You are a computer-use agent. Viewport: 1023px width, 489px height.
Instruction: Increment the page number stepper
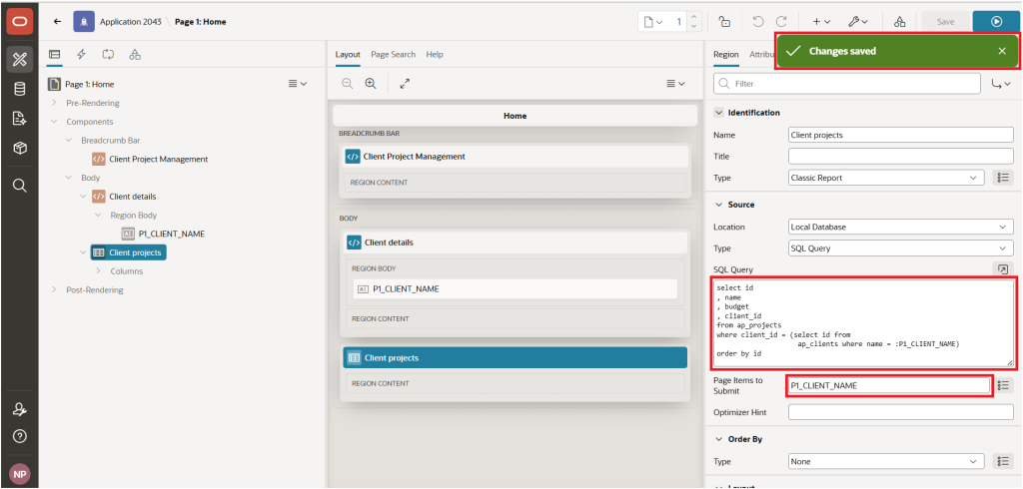click(x=693, y=17)
